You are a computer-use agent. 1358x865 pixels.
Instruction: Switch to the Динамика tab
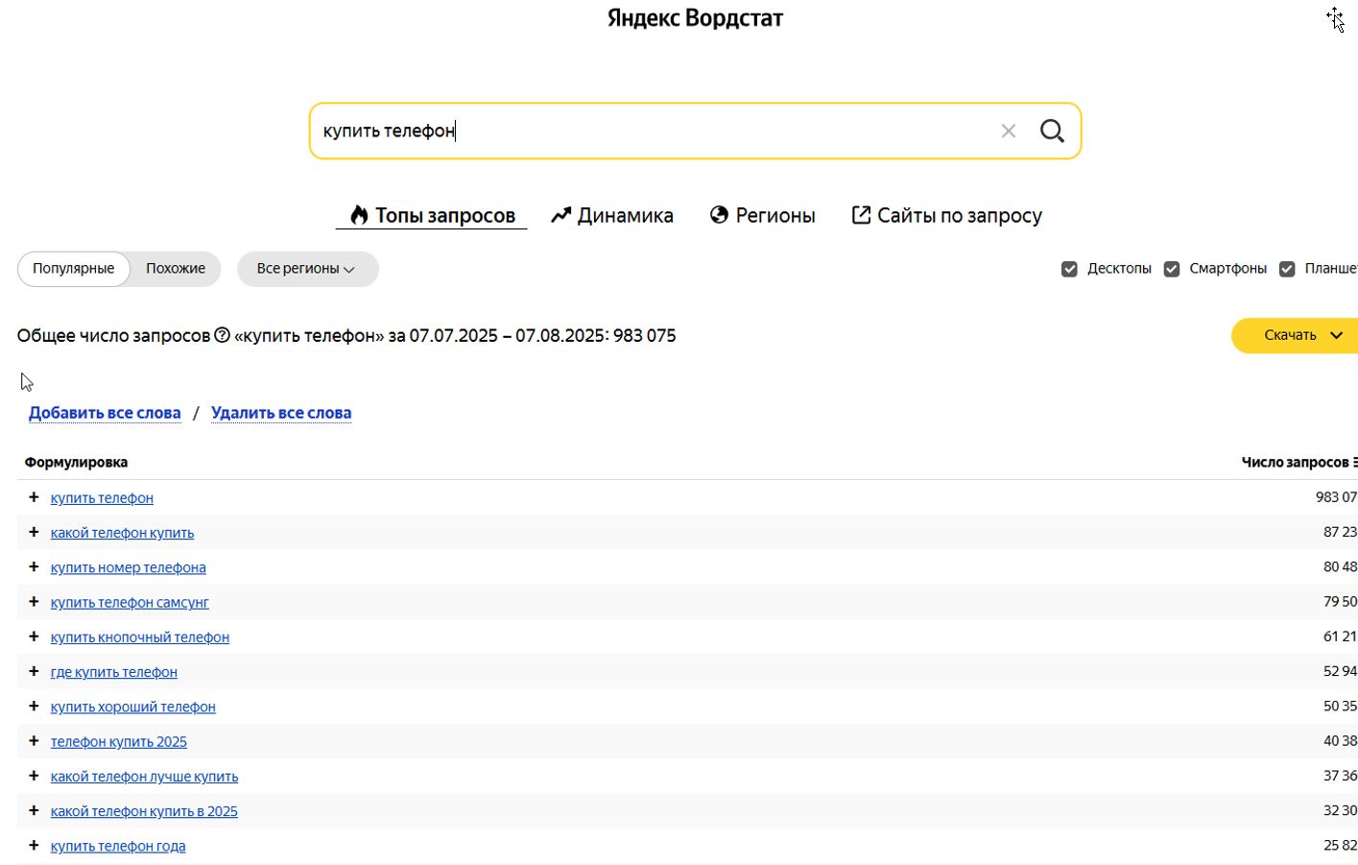(612, 215)
